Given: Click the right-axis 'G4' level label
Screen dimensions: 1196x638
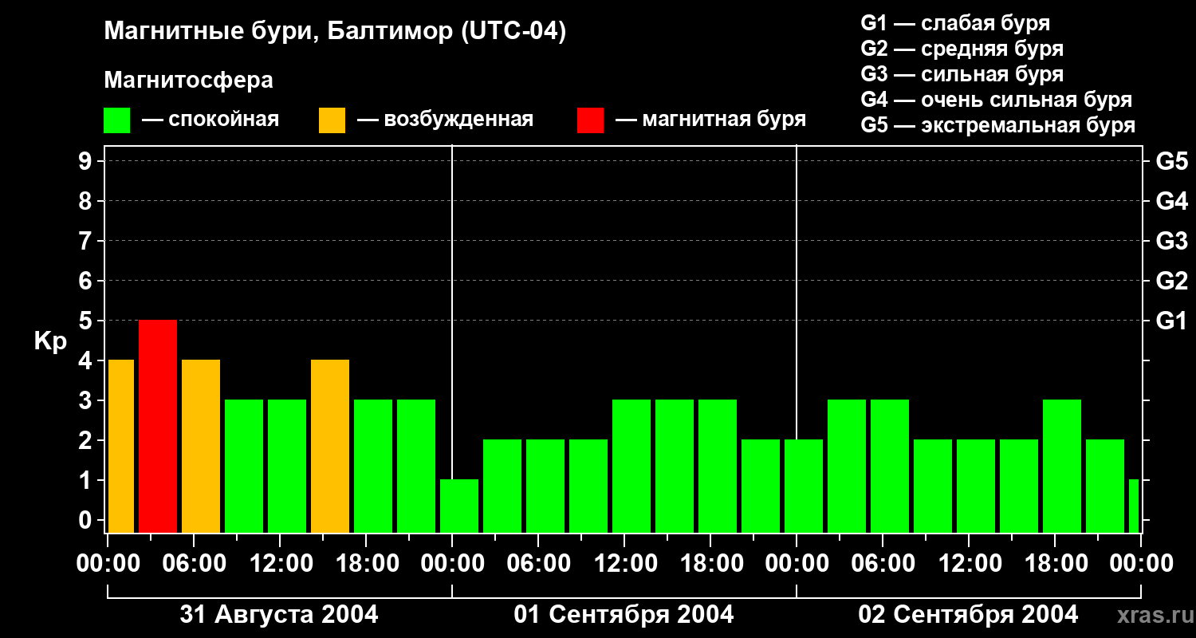Looking at the screenshot, I should [1171, 202].
